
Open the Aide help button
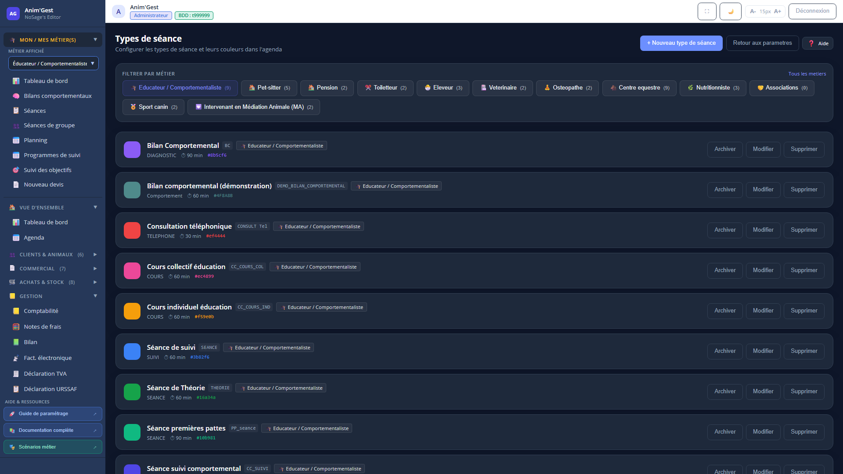[818, 43]
